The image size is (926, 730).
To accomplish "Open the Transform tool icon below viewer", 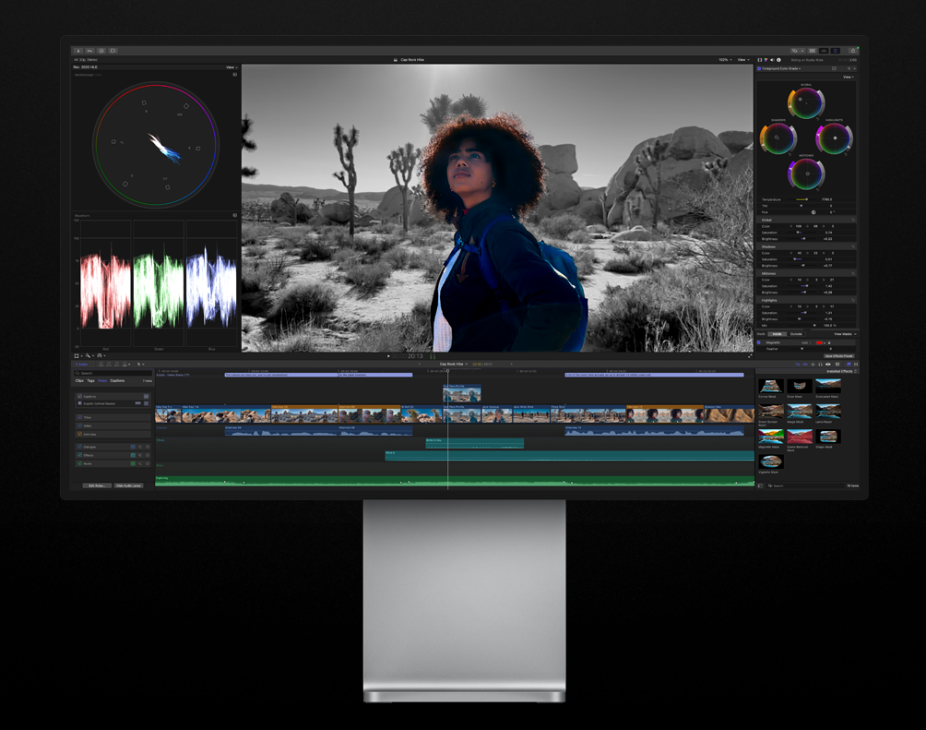I will [x=77, y=356].
